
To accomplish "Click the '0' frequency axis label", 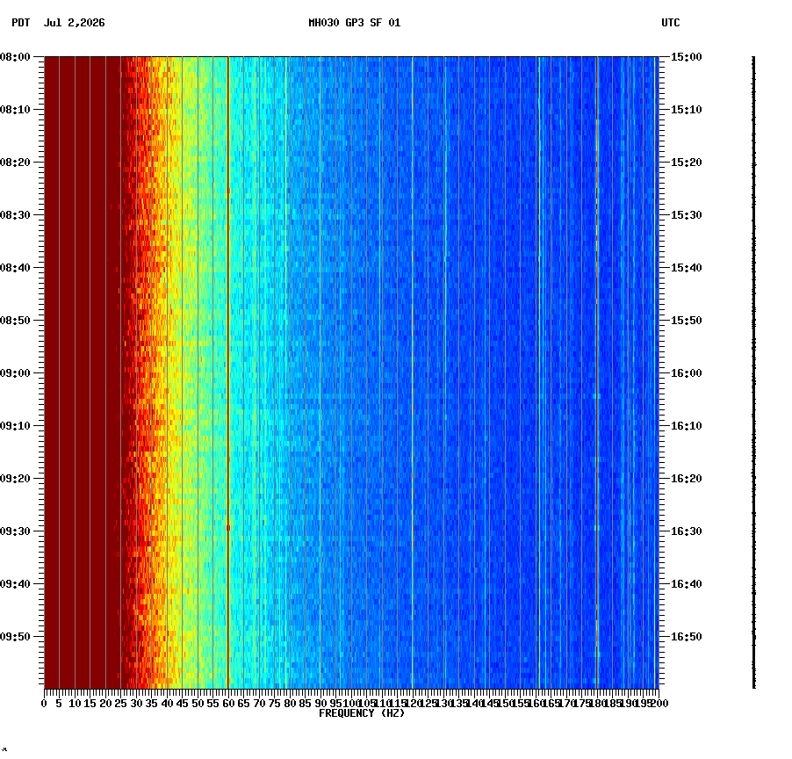I will (x=44, y=704).
